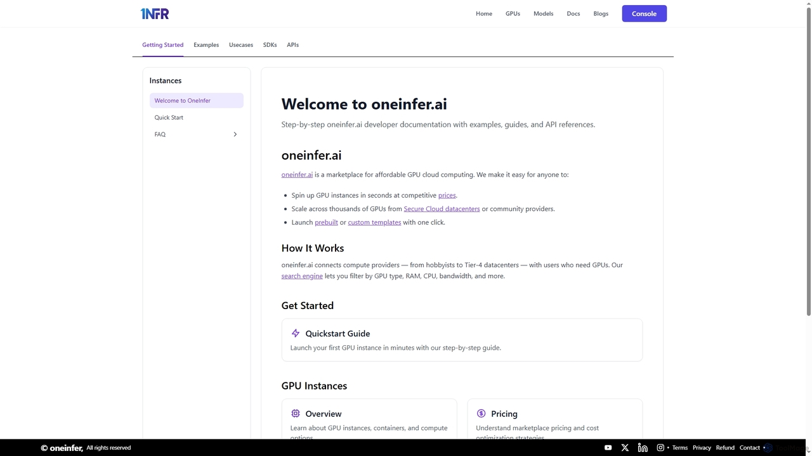Click the Instances sidebar heading
The height and width of the screenshot is (456, 812).
[166, 80]
